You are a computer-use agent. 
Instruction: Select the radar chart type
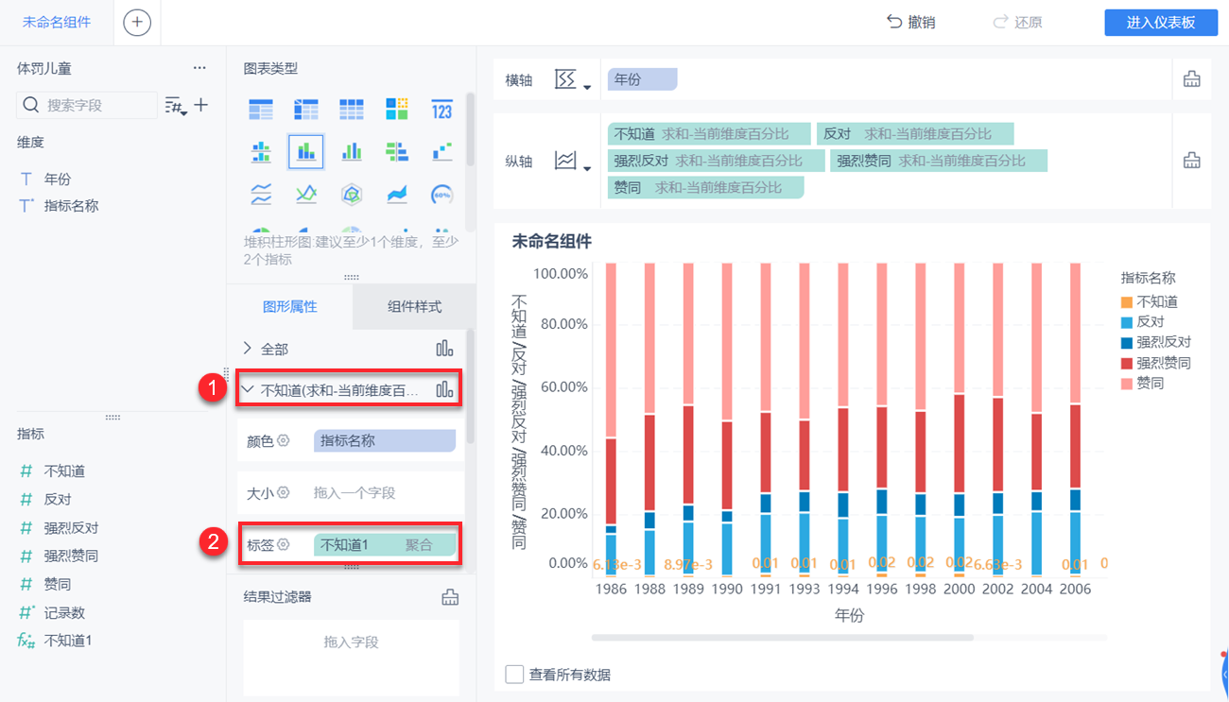coord(352,195)
